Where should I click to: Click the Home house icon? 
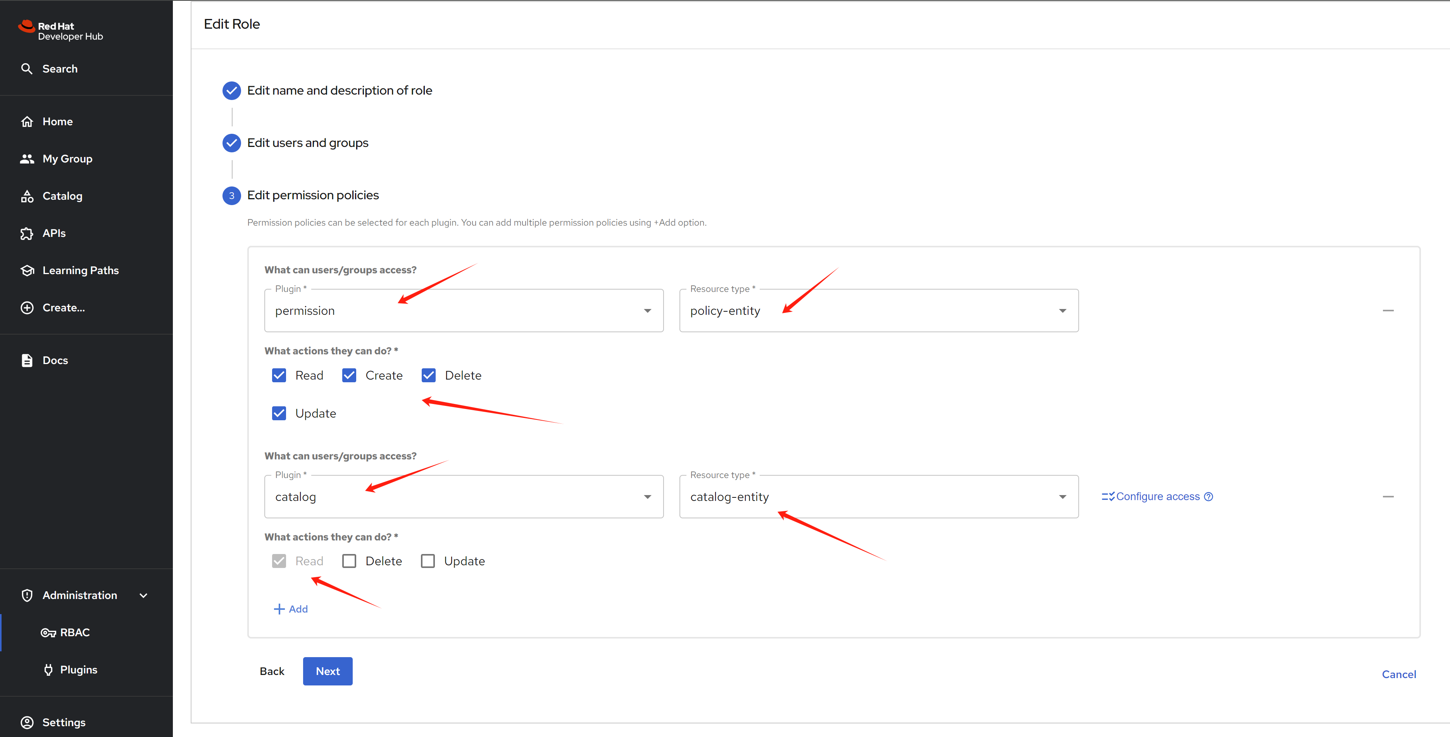(x=27, y=122)
